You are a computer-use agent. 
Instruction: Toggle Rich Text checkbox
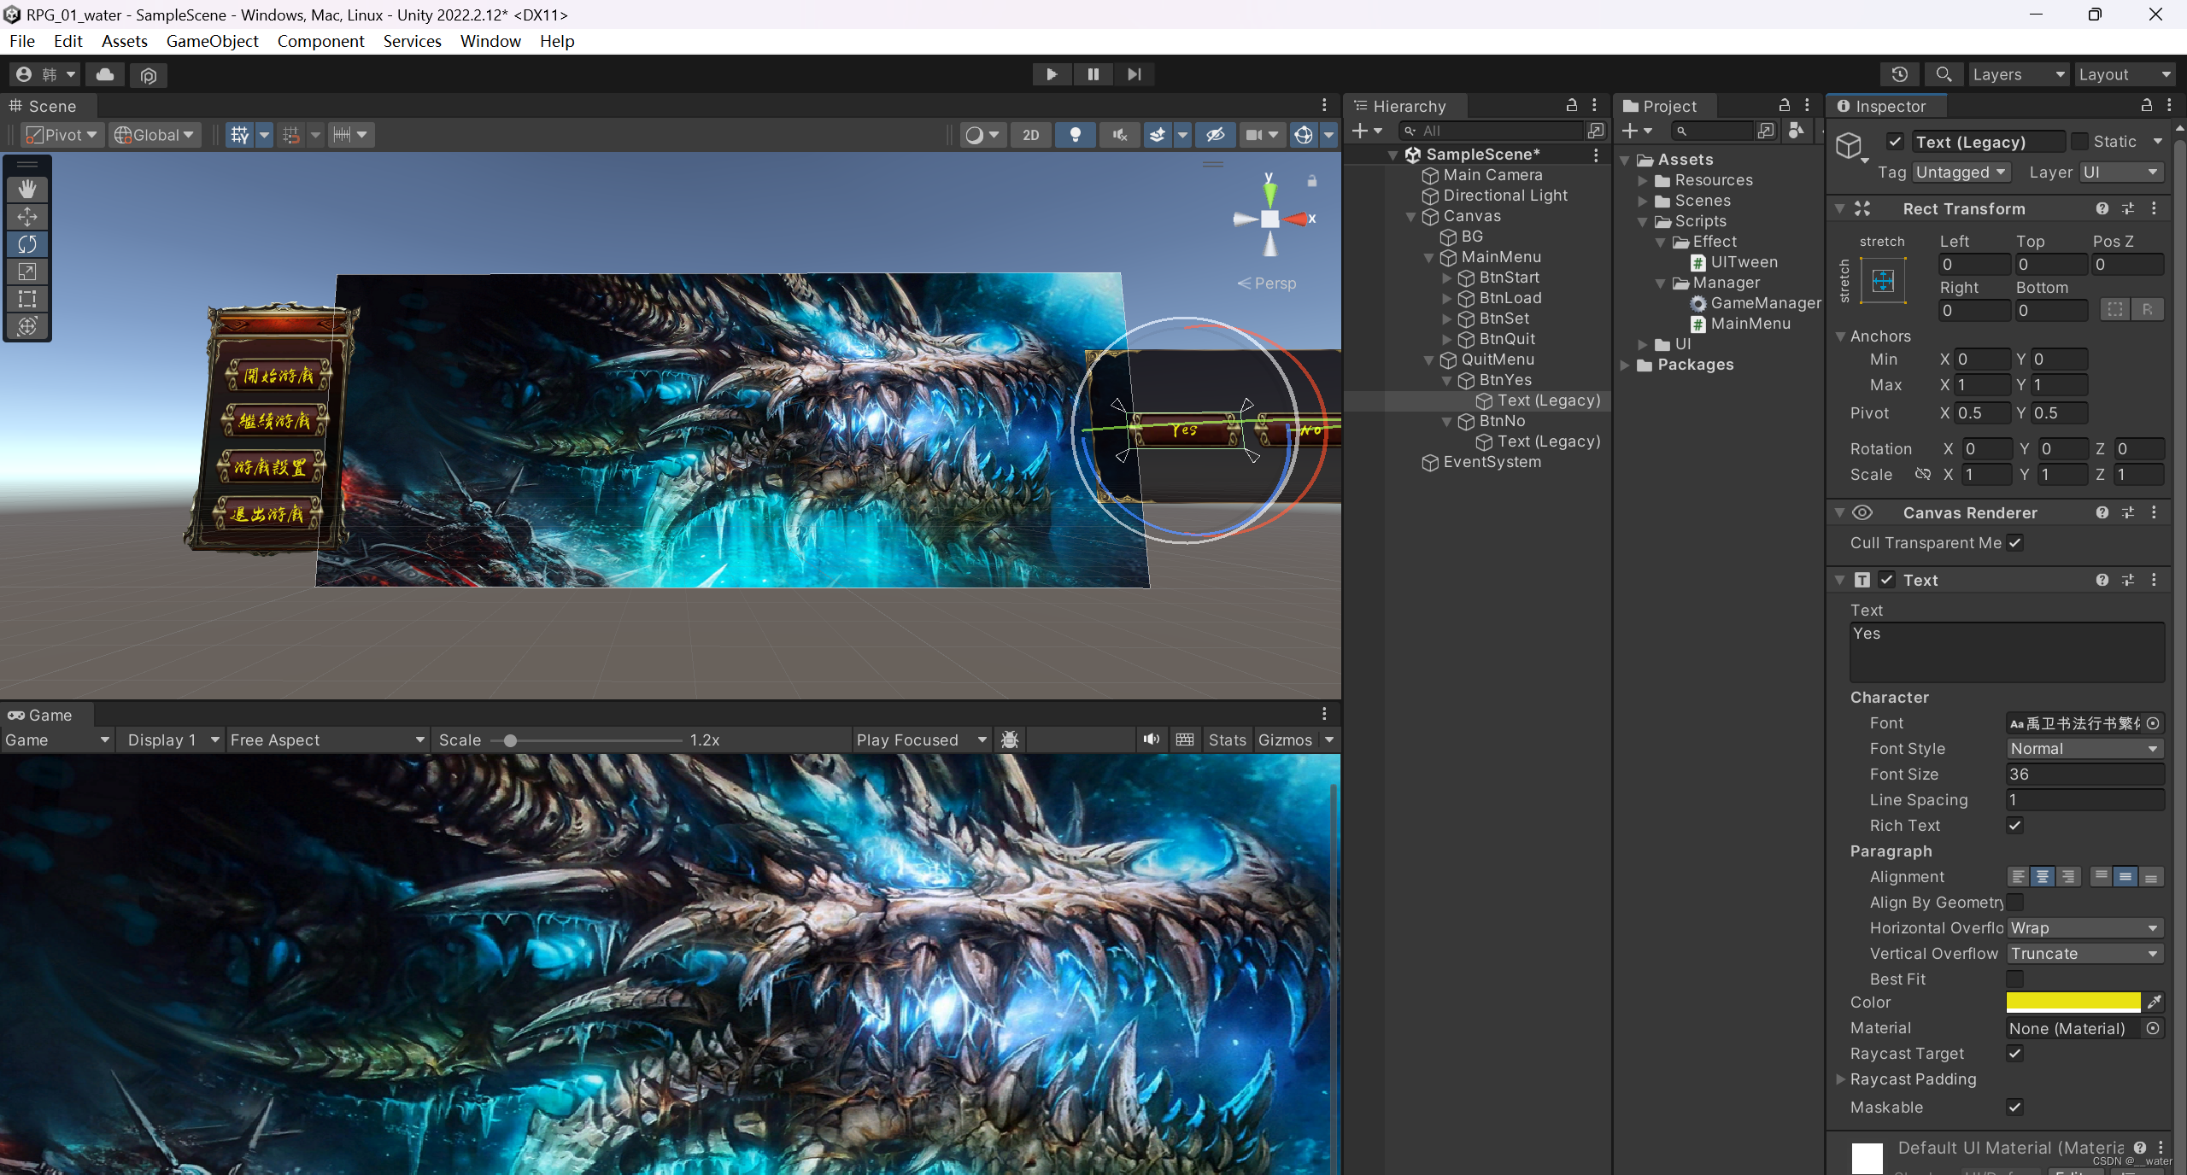(2014, 826)
